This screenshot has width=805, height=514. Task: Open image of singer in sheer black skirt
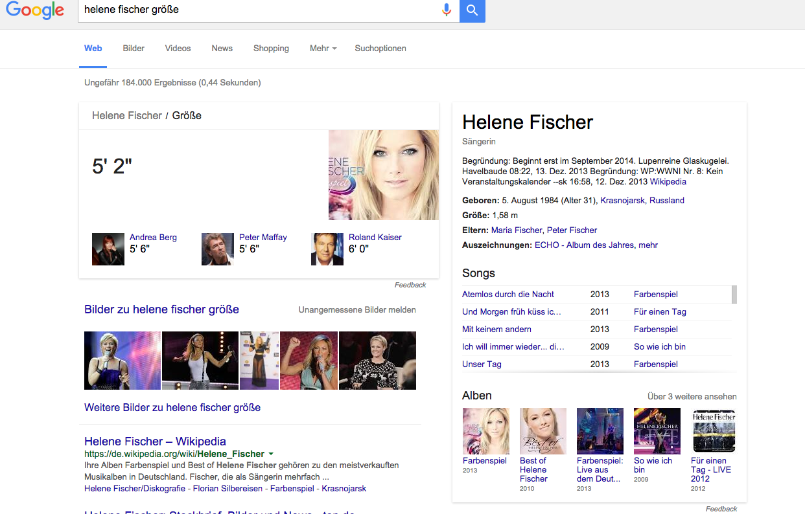(x=259, y=361)
